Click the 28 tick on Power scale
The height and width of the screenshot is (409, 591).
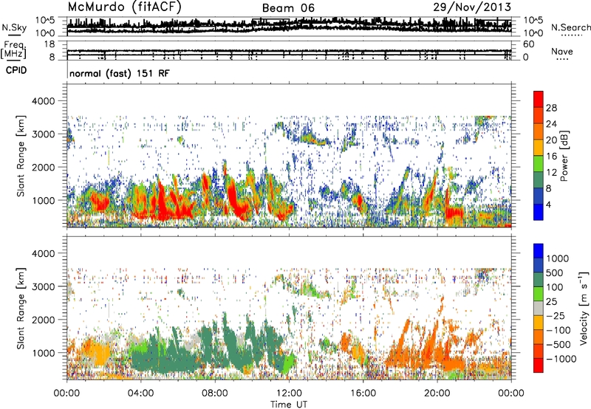pos(551,108)
